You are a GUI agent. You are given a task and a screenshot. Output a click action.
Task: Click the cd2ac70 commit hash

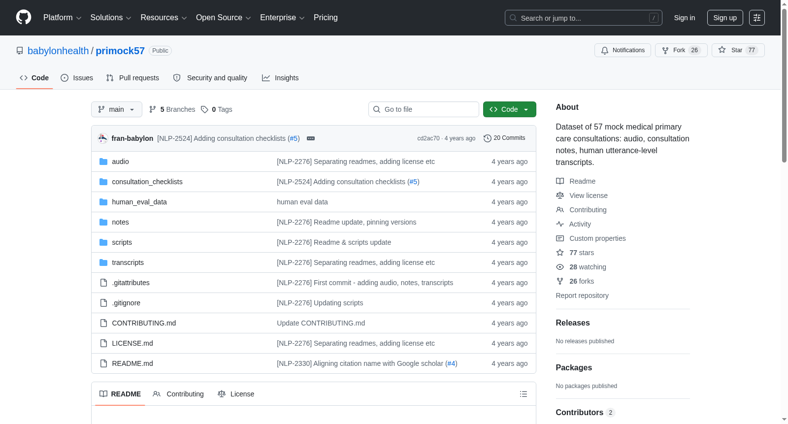(x=428, y=138)
